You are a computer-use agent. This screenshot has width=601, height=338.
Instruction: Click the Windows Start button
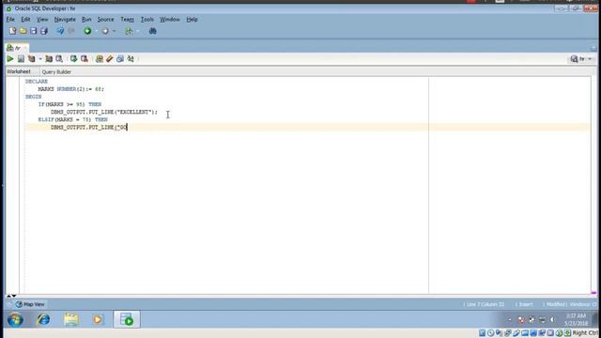[x=15, y=319]
